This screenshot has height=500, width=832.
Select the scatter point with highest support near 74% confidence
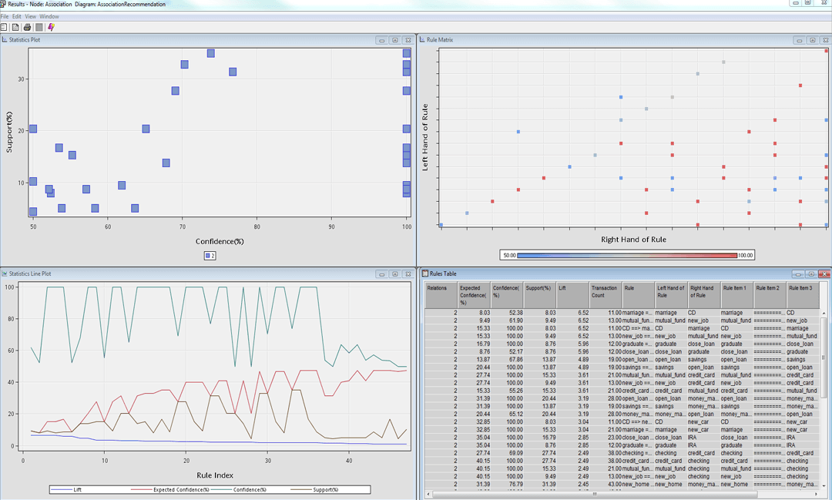[210, 54]
